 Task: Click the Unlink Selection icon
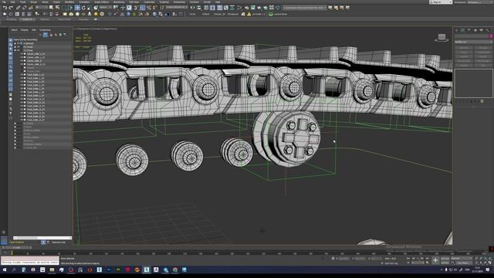click(24, 8)
